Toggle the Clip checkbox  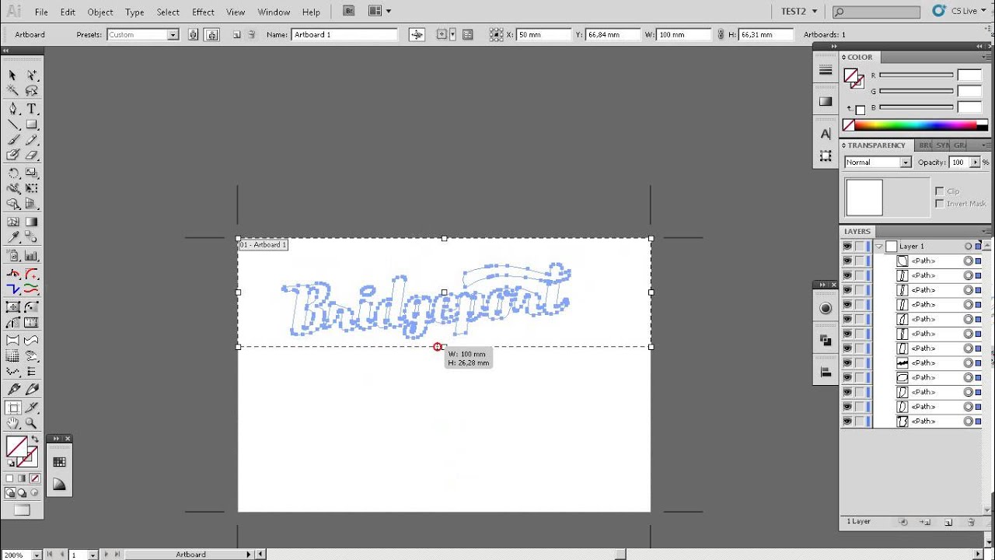[940, 191]
